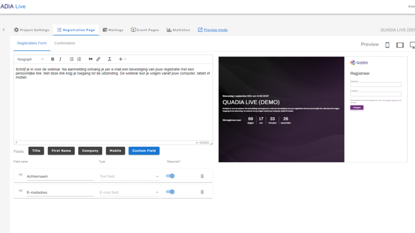
Task: Switch to the Confirmation sub-tab
Action: 64,43
